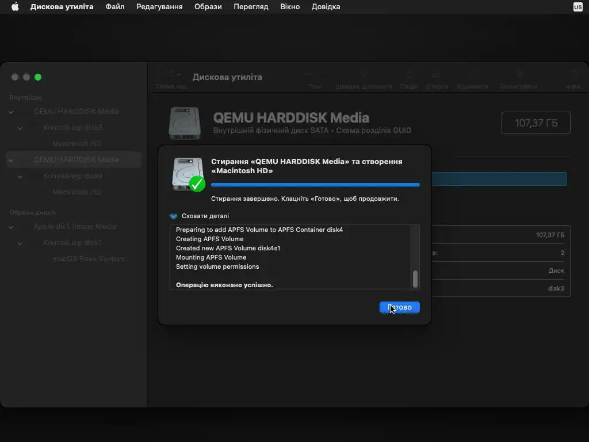Click the Стерти erase toolbar icon
Screen dimensions: 589x442
[437, 75]
